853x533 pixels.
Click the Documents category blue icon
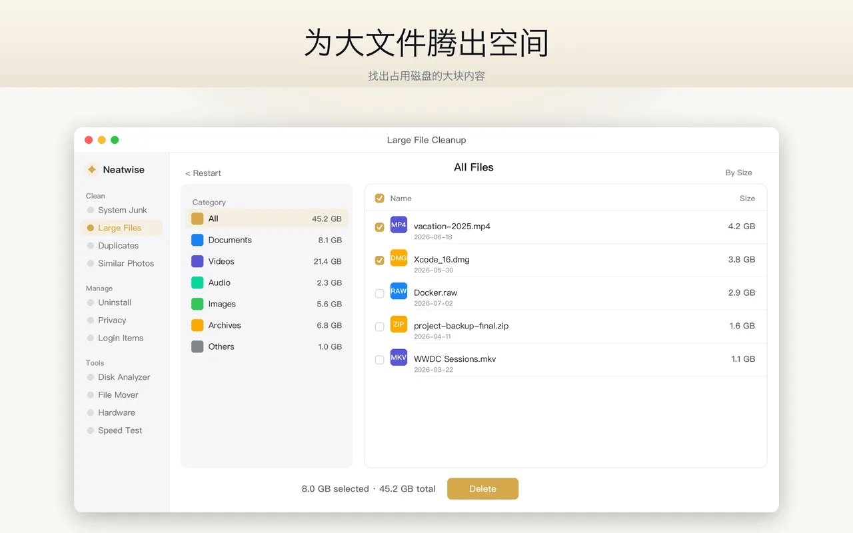click(197, 240)
